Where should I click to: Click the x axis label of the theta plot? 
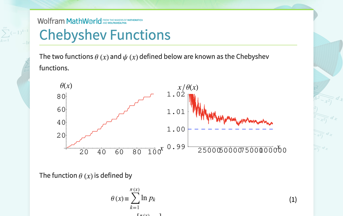click(161, 149)
